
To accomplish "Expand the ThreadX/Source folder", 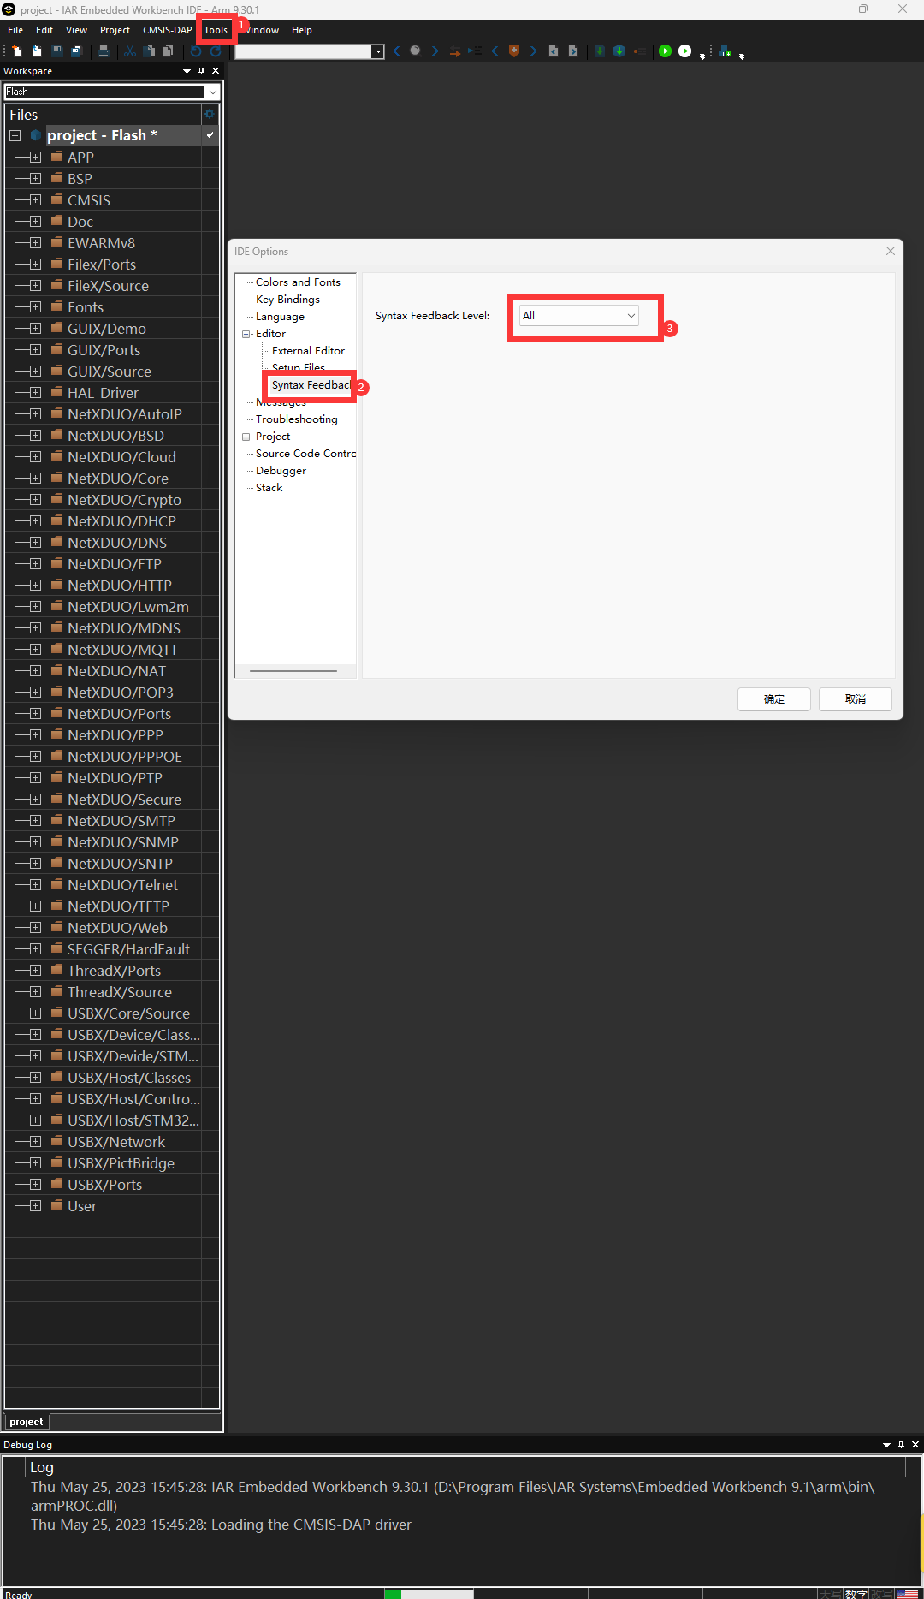I will [35, 992].
